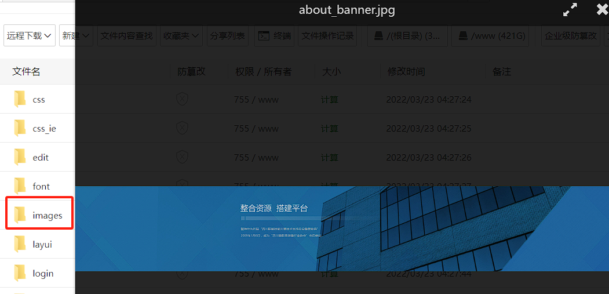
Task: Click the 计算 size link for css
Action: click(329, 100)
